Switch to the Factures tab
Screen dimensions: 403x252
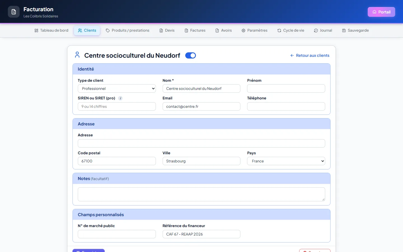195,31
